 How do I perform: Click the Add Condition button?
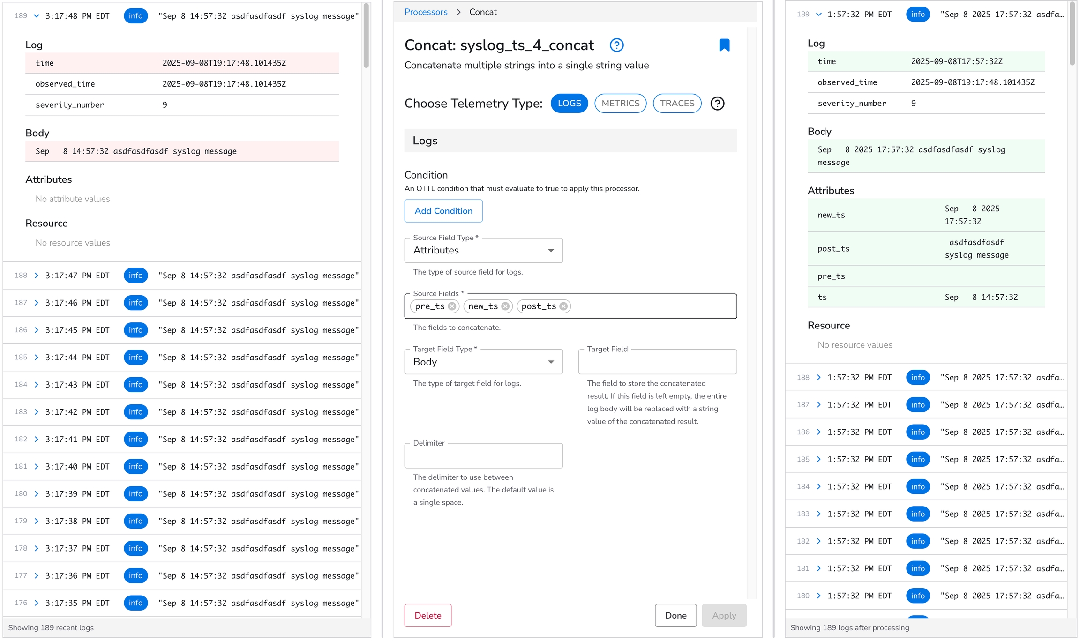pos(443,211)
